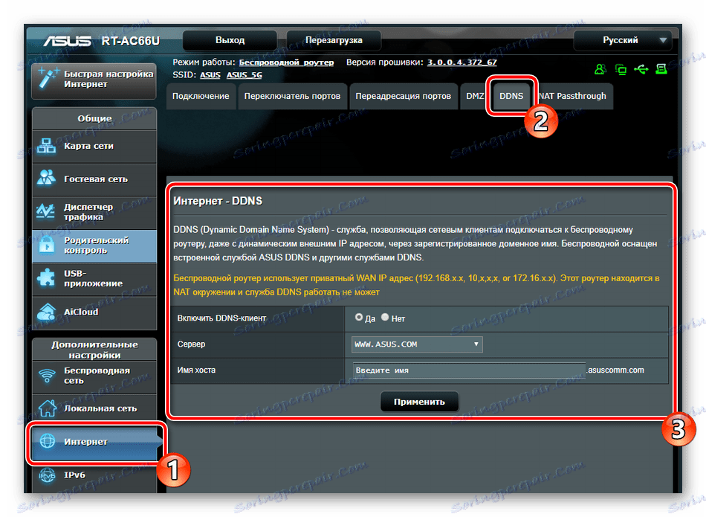Open the ASUS_5G SSID link
This screenshot has width=706, height=517.
[244, 75]
